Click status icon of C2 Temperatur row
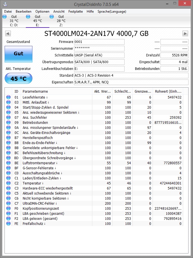This screenshot has height=258, width=193. 8,183
